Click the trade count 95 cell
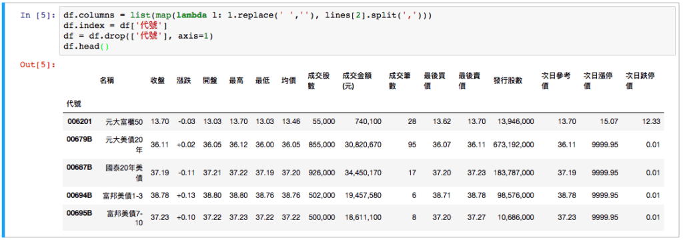This screenshot has height=240, width=683. (412, 145)
